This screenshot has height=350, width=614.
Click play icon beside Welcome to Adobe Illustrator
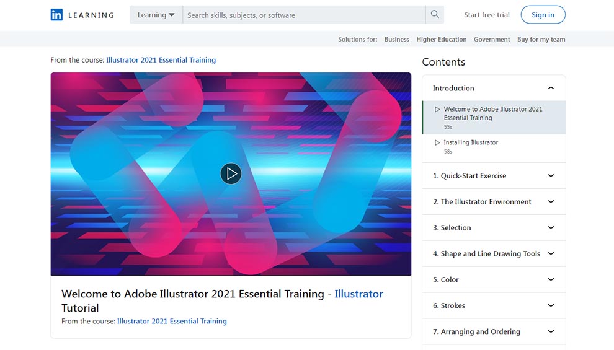point(437,110)
